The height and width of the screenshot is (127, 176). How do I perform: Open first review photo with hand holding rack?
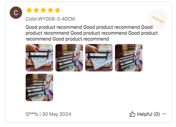click(39, 58)
